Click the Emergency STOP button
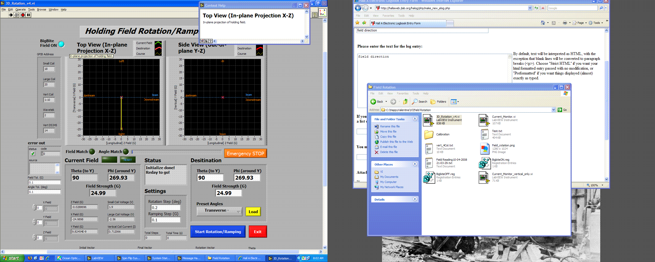Screen dimensions: 655x262 pyautogui.click(x=245, y=154)
